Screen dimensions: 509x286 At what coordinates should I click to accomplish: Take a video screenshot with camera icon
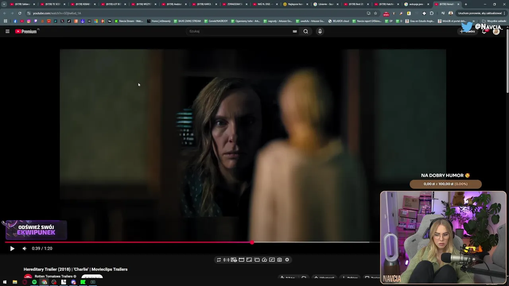pyautogui.click(x=280, y=260)
